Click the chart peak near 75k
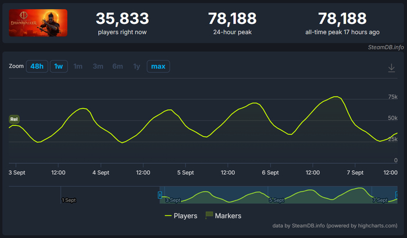The width and height of the screenshot is (407, 238). point(336,96)
